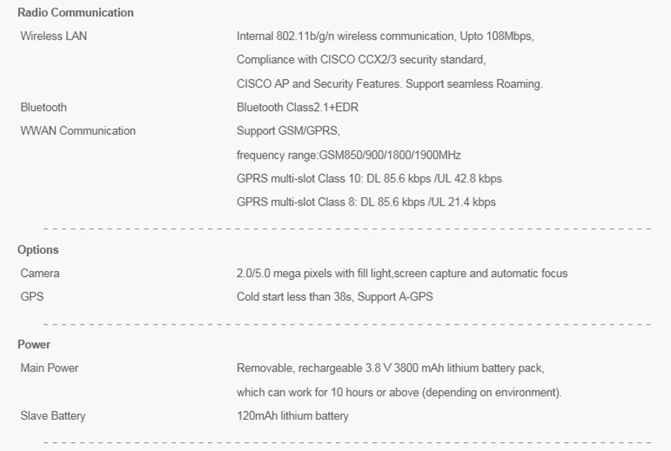Click the 120mAh lithium battery value
This screenshot has height=451, width=671.
[293, 416]
